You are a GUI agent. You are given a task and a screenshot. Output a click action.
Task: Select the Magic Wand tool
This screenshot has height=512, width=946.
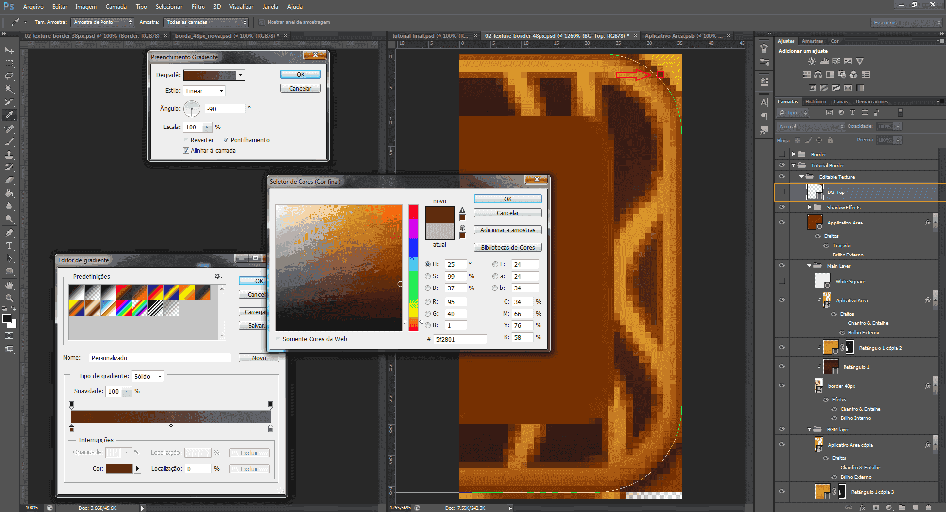pyautogui.click(x=9, y=89)
